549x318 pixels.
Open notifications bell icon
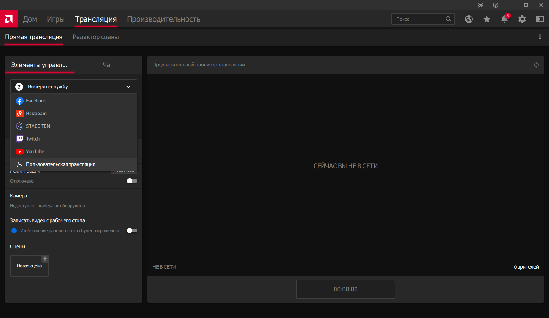pyautogui.click(x=505, y=19)
